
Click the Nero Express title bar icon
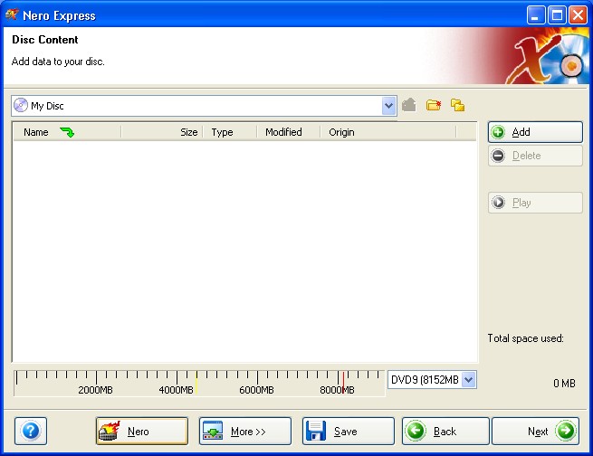click(12, 14)
